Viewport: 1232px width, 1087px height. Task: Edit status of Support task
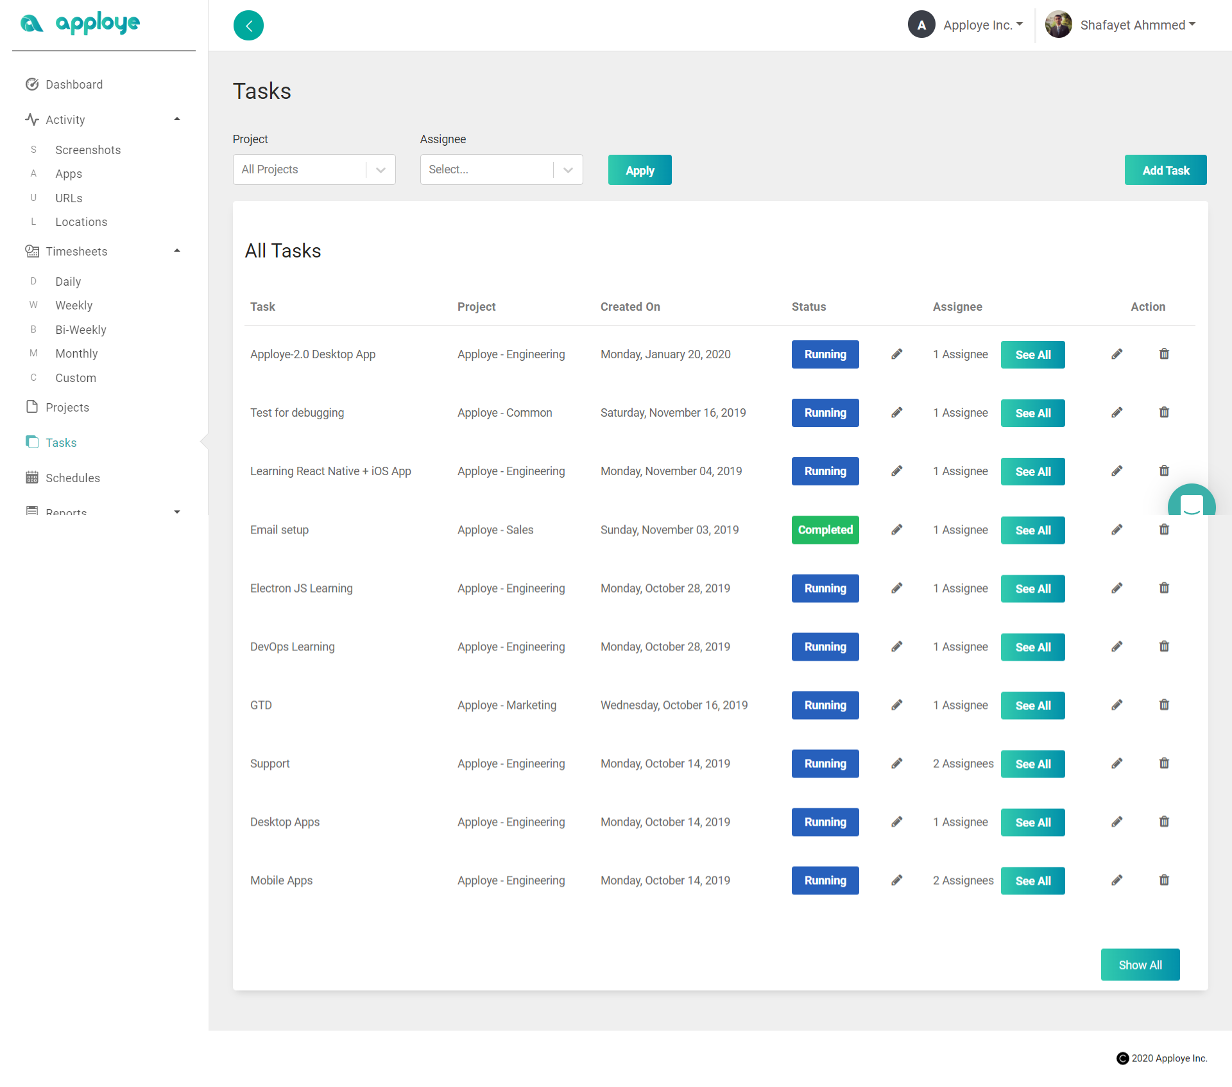point(897,763)
